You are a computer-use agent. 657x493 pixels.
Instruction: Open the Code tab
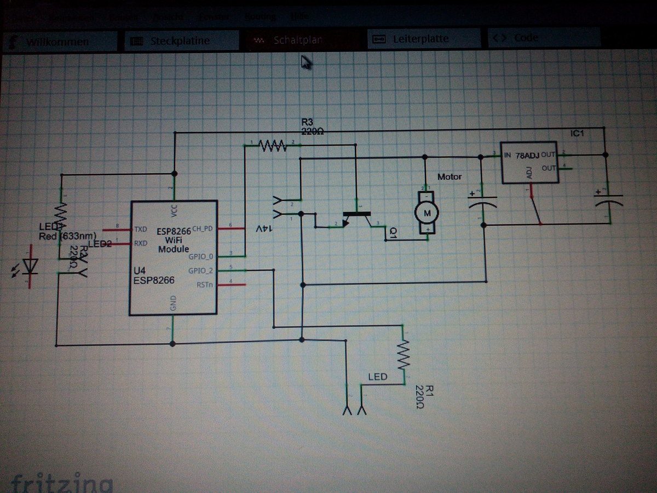(x=543, y=38)
